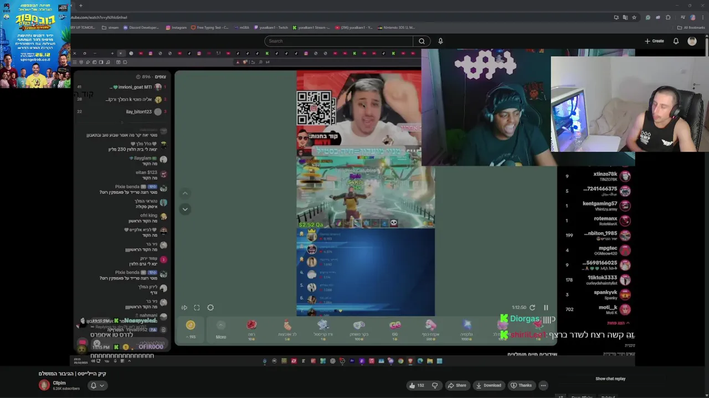Expand the More gifts button
The image size is (709, 398).
pyautogui.click(x=220, y=329)
